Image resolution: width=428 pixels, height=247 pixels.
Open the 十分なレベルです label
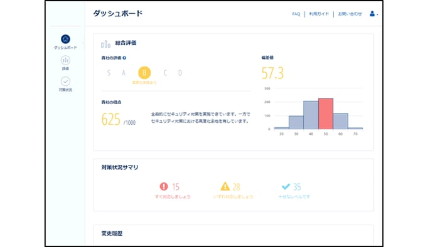tap(294, 197)
